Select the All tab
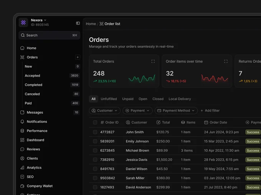 (x=93, y=99)
